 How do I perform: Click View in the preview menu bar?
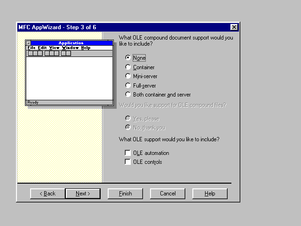[x=55, y=48]
